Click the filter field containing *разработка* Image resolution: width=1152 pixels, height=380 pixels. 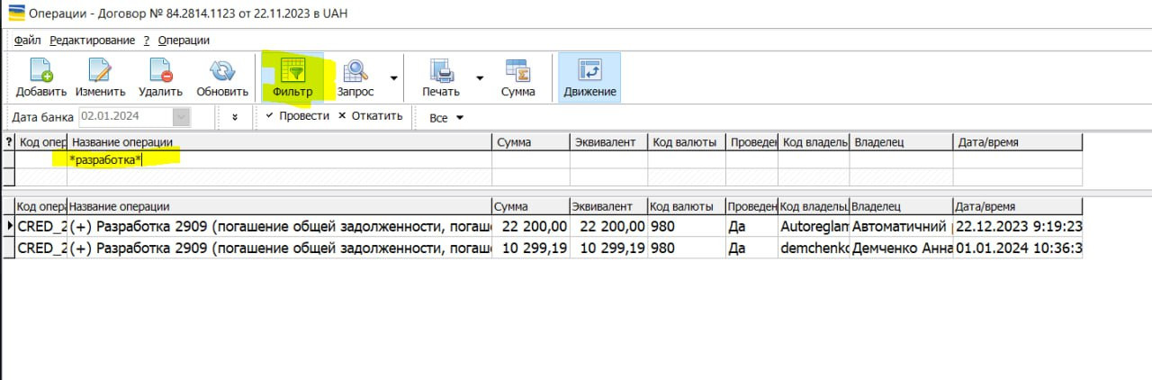coord(279,159)
